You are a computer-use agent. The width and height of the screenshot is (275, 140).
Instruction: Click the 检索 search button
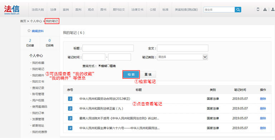131,74
